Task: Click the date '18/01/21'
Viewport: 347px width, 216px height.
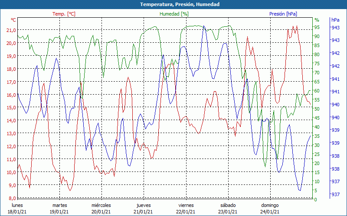Action: pos(17,212)
